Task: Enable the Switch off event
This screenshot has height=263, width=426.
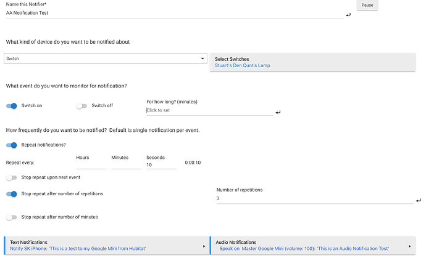Action: pos(81,106)
